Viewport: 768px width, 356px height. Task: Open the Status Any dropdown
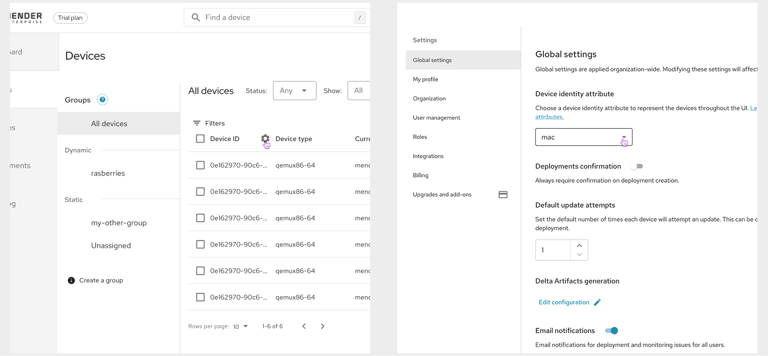(294, 90)
